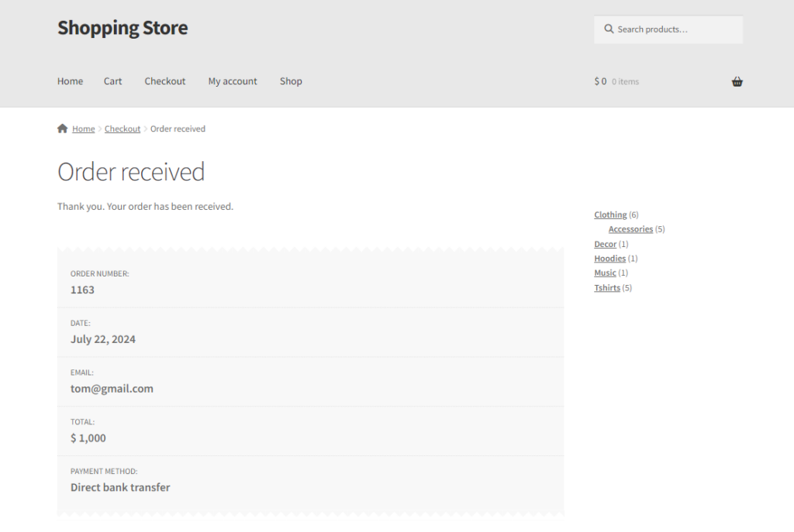This screenshot has height=532, width=794.
Task: Go to Home in navigation menu
Action: point(70,81)
